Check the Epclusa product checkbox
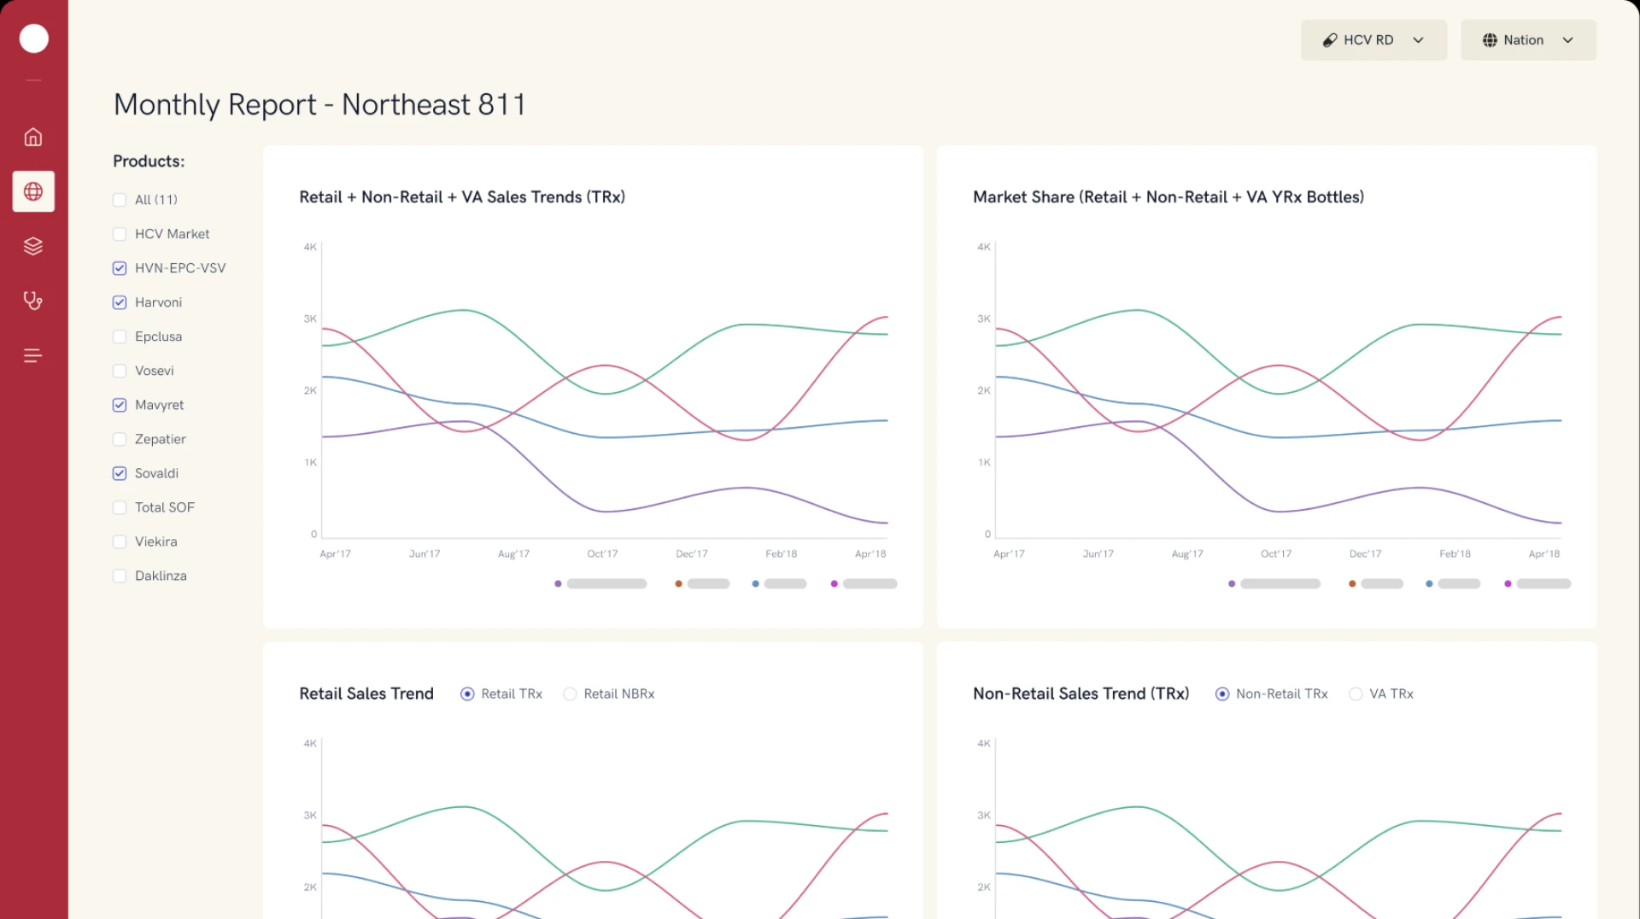This screenshot has width=1640, height=919. tap(120, 336)
